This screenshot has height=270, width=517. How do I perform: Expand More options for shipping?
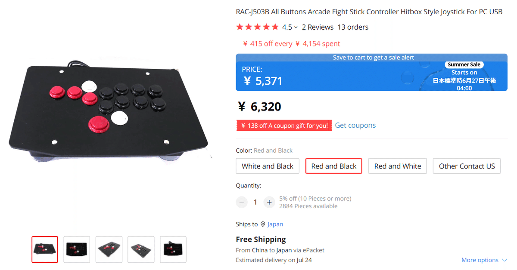(x=484, y=260)
